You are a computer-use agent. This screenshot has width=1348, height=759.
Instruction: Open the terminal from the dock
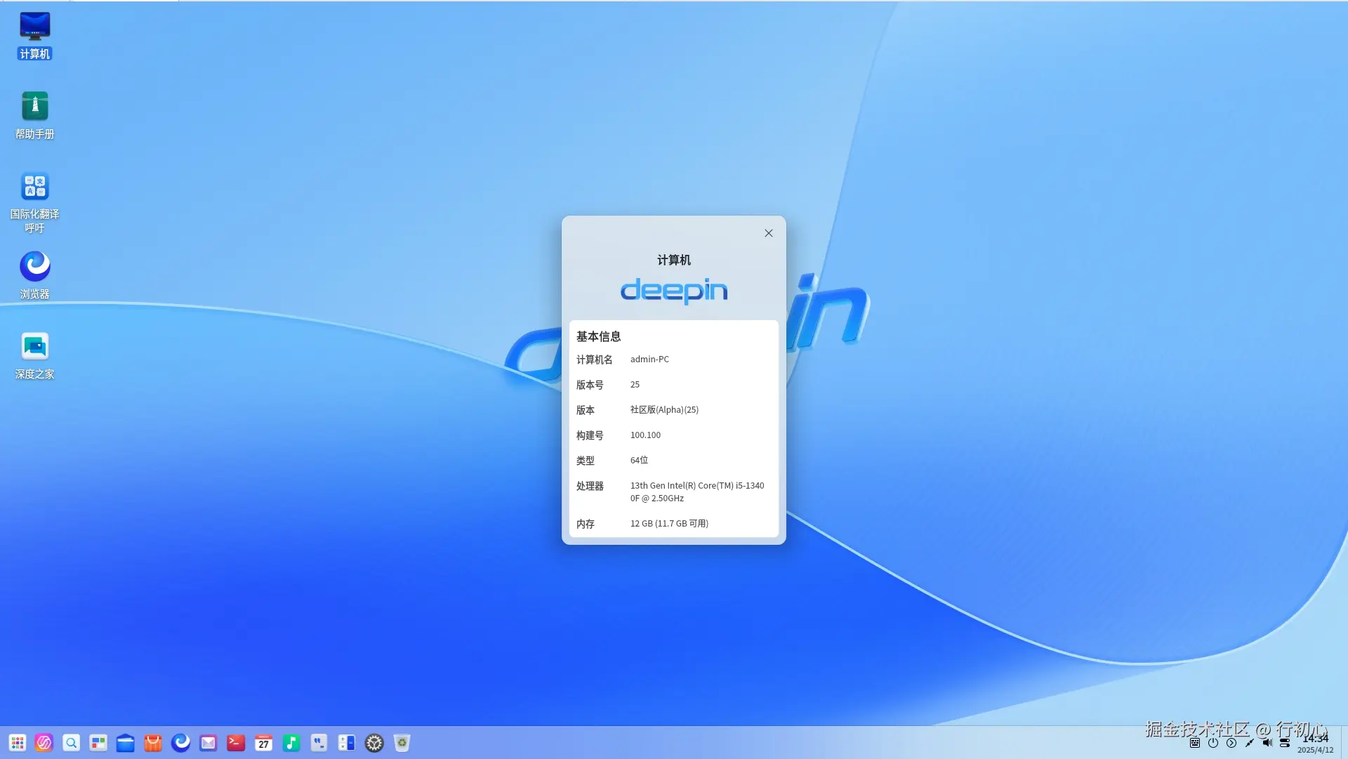[x=236, y=743]
